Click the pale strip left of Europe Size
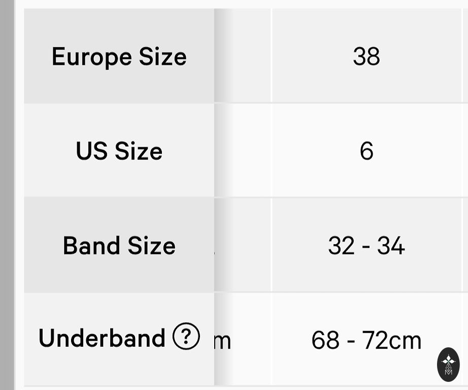468x390 pixels. (20, 56)
